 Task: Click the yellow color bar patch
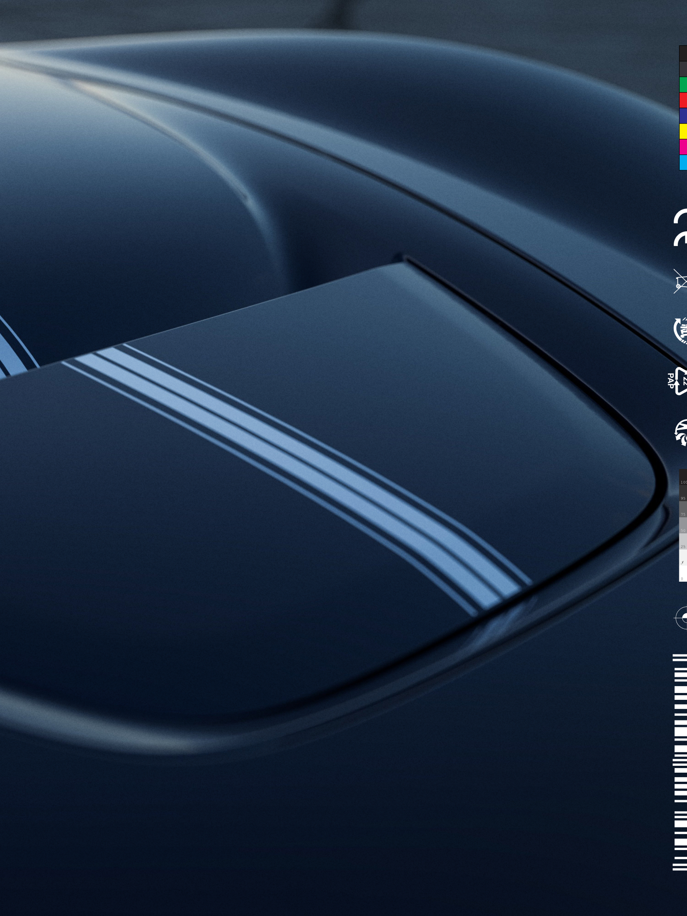(683, 131)
